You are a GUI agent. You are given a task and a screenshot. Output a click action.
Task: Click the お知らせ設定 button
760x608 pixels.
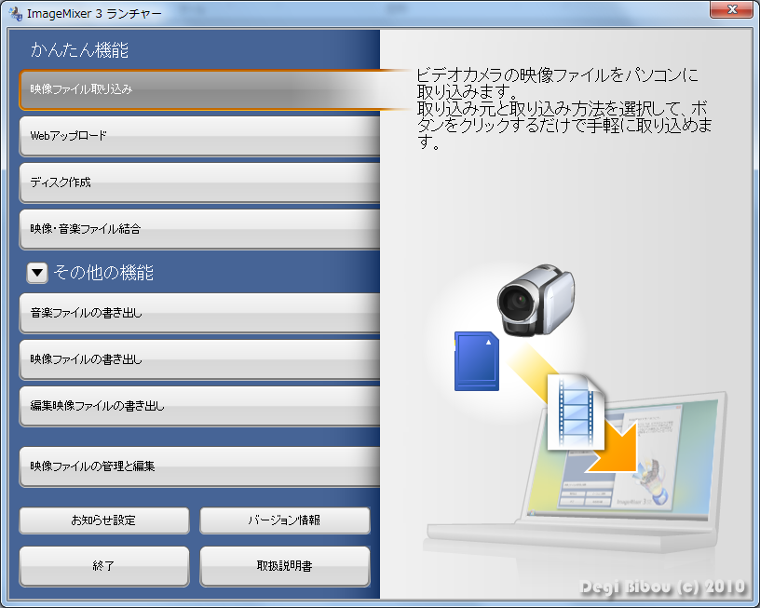point(104,520)
